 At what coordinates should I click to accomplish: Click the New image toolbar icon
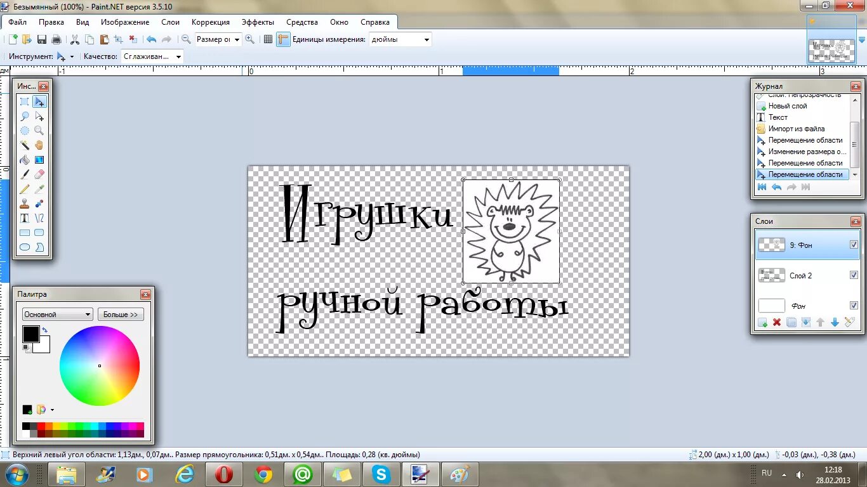[x=13, y=39]
